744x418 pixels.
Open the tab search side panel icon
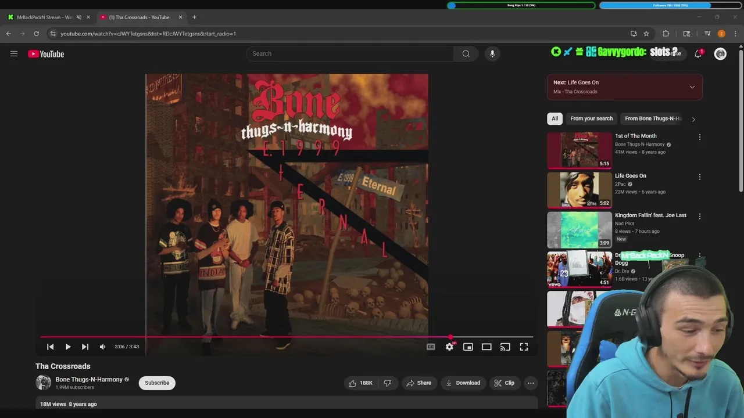coord(686,34)
